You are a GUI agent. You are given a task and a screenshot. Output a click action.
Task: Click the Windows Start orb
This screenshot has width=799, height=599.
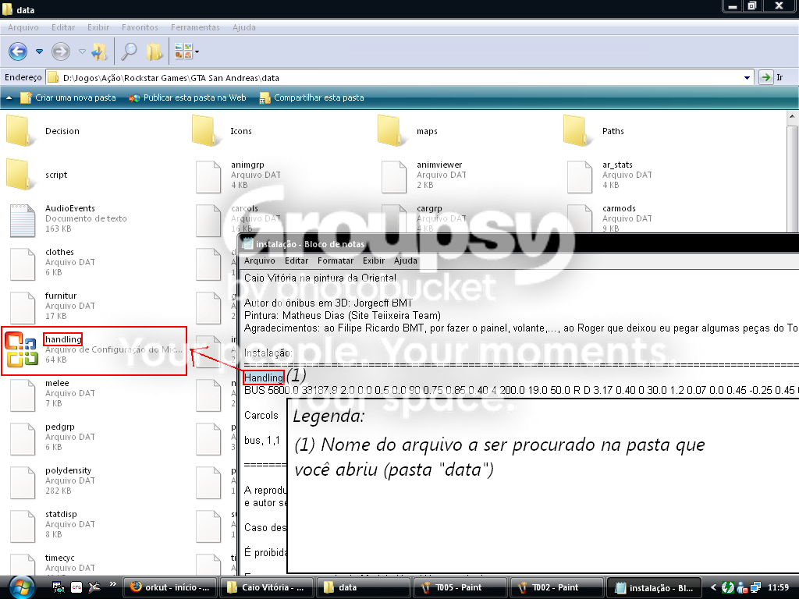[x=21, y=587]
